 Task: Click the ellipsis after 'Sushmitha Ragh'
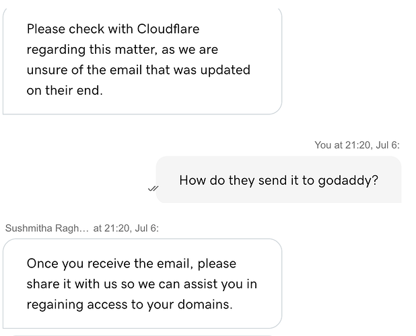tap(85, 229)
